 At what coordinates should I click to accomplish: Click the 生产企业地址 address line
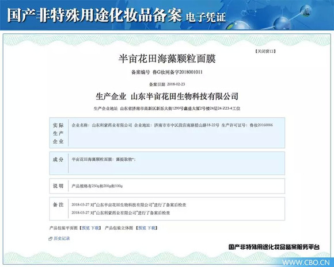coord(167,109)
